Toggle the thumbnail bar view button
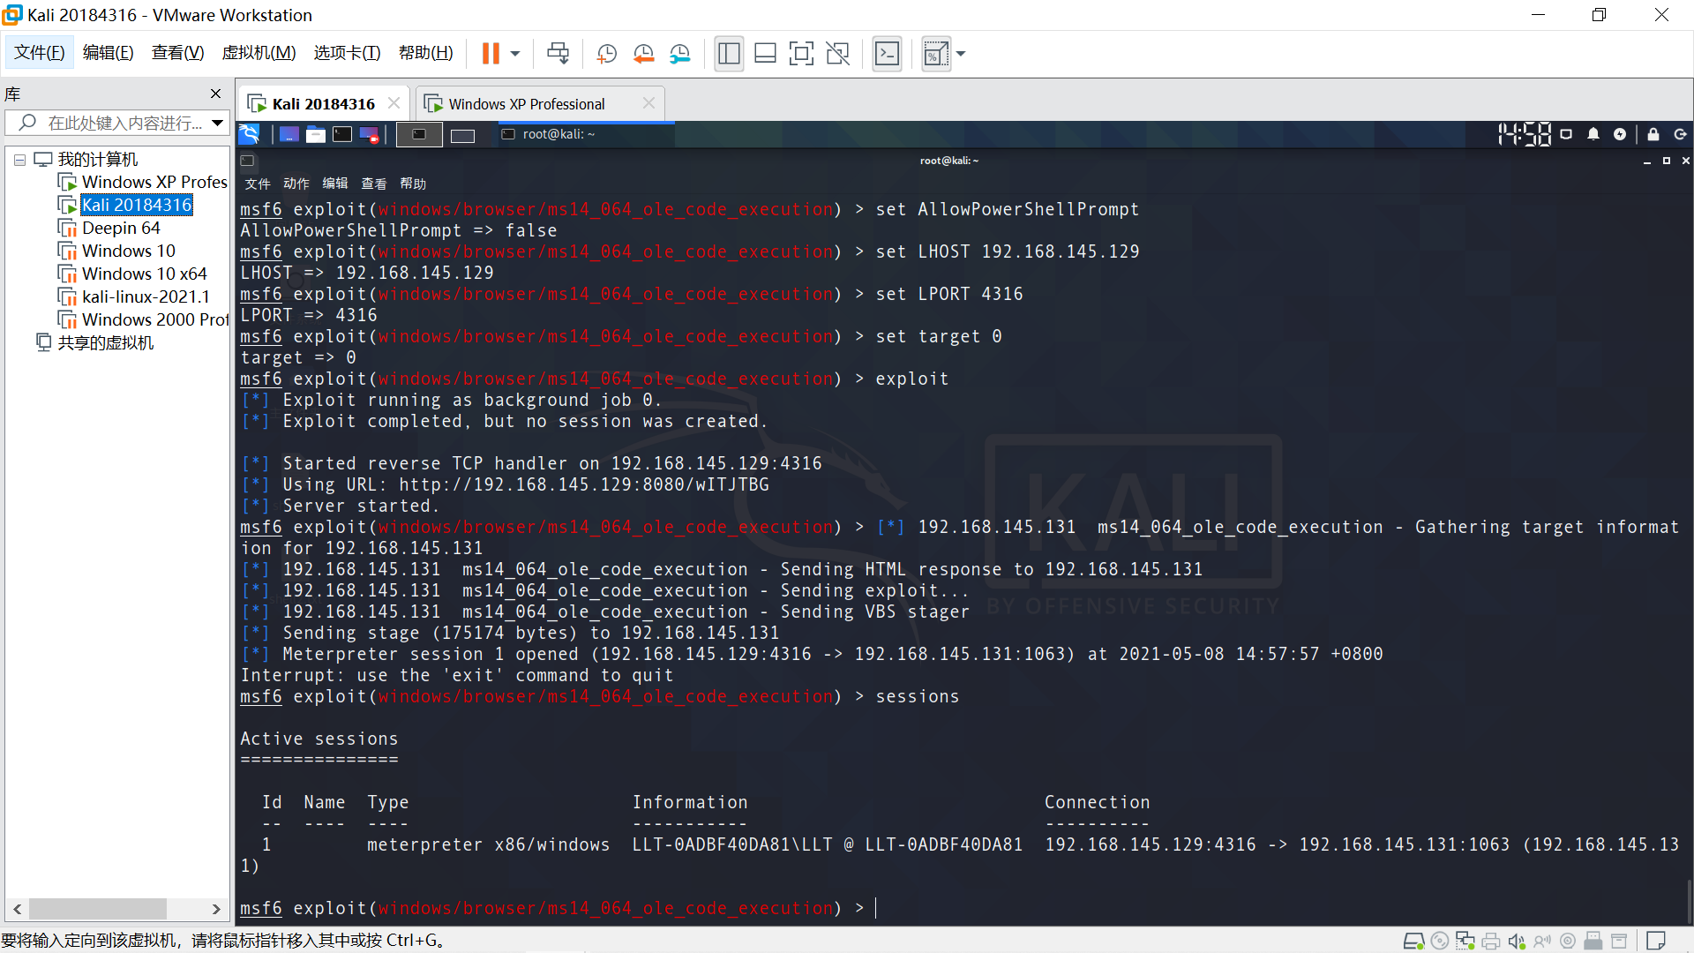This screenshot has height=953, width=1694. [765, 54]
